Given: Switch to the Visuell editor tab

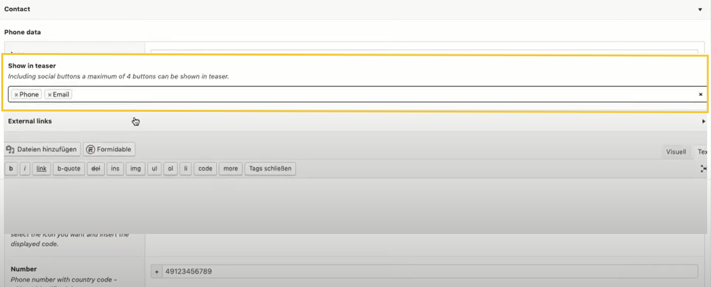Looking at the screenshot, I should click(x=676, y=152).
